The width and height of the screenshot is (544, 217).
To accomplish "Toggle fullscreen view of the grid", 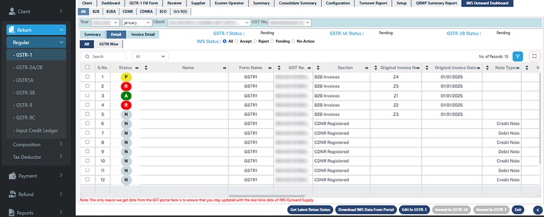I will point(534,56).
